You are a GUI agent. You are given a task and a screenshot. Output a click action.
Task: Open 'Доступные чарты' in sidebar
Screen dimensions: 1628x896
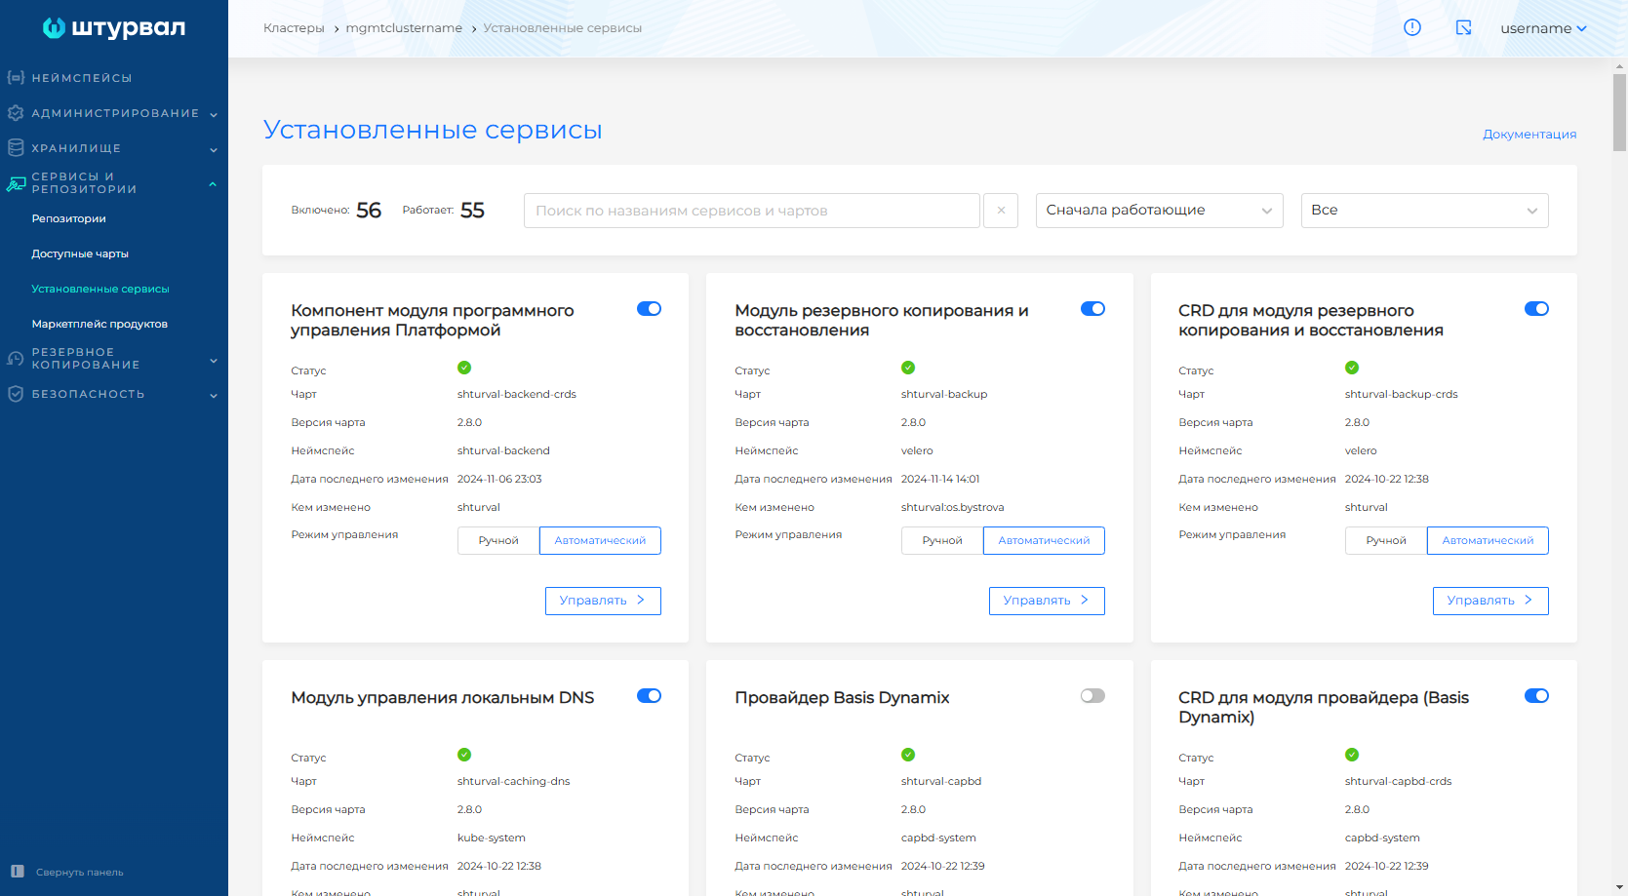(x=80, y=253)
